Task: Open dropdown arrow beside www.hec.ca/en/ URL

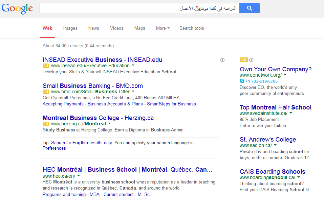Action: (x=79, y=176)
